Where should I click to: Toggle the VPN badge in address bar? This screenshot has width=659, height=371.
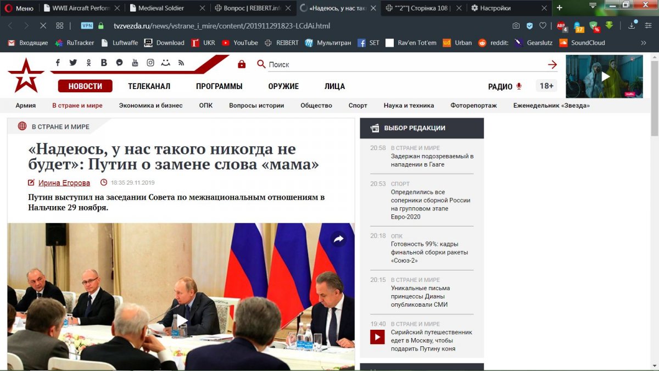point(87,26)
